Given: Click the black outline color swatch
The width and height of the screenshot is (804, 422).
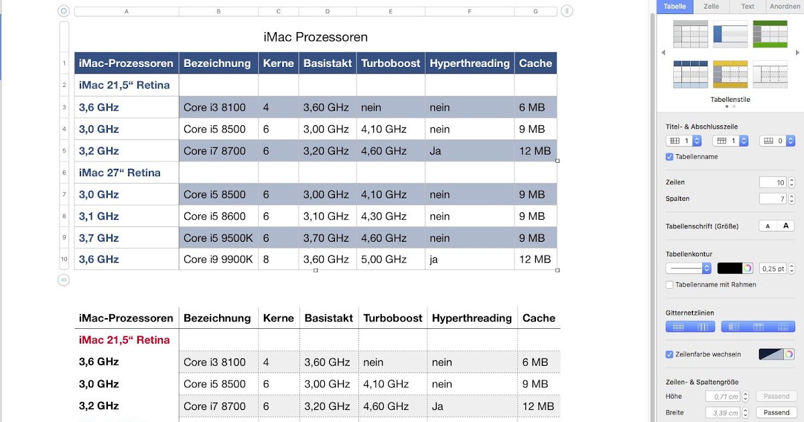Looking at the screenshot, I should pyautogui.click(x=730, y=268).
